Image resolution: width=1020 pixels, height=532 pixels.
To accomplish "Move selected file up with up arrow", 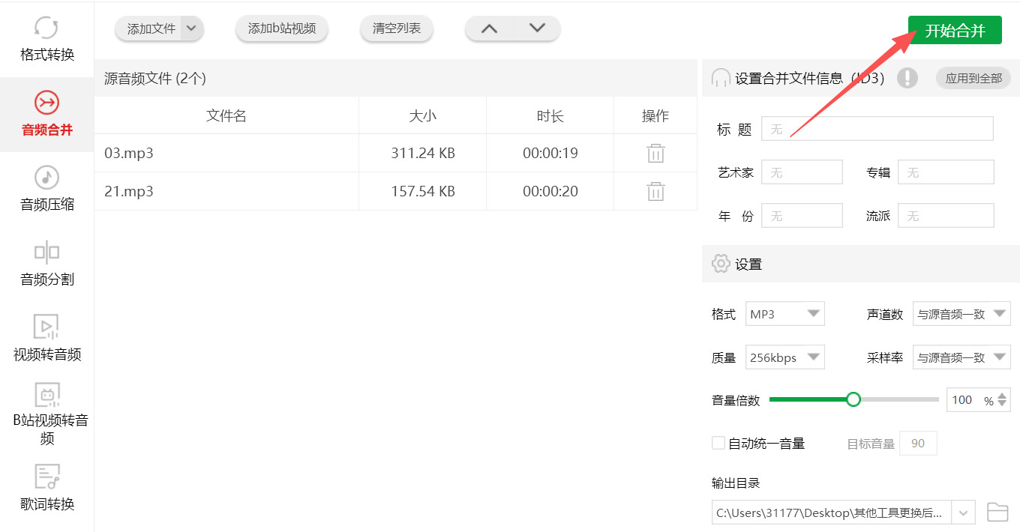I will click(x=489, y=28).
